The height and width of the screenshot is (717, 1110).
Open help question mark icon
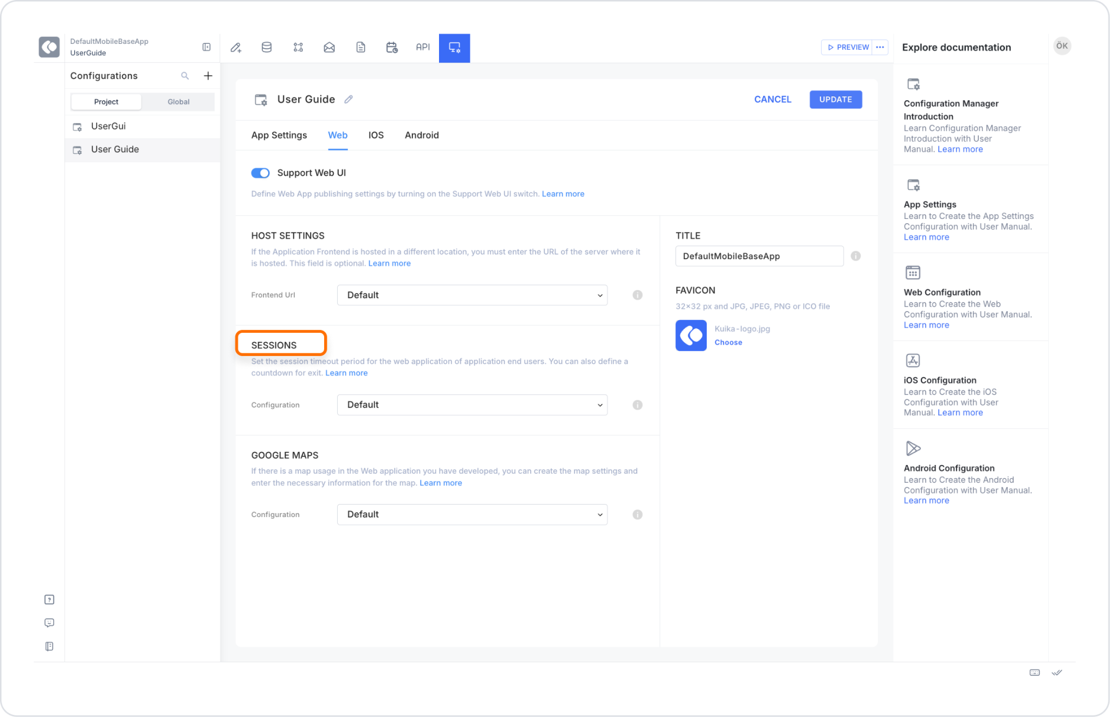pyautogui.click(x=49, y=599)
